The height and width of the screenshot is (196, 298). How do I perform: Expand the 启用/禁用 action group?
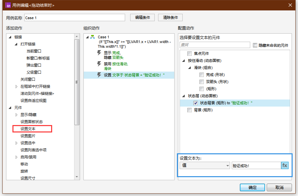pos(16,157)
